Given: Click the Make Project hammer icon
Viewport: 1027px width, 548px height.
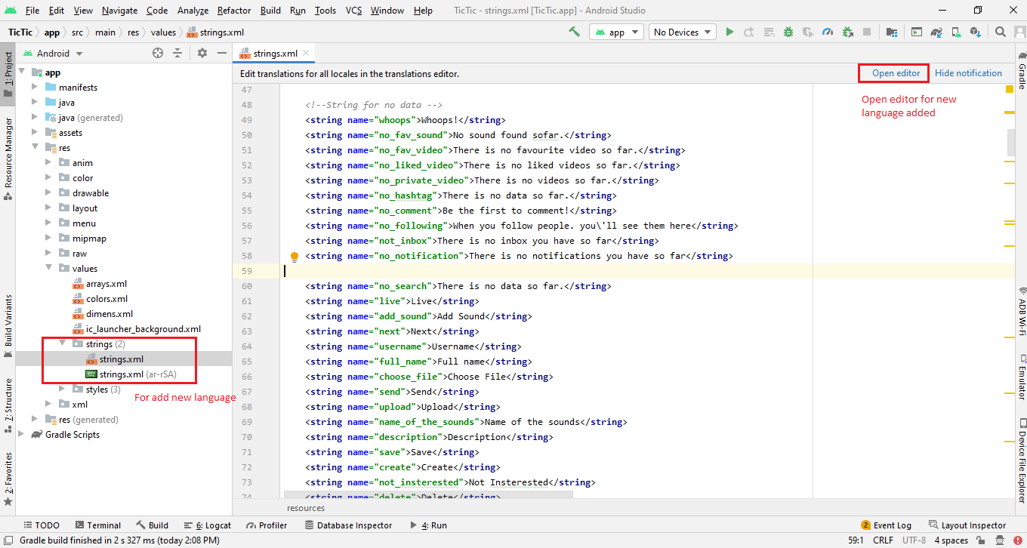Looking at the screenshot, I should pyautogui.click(x=575, y=32).
